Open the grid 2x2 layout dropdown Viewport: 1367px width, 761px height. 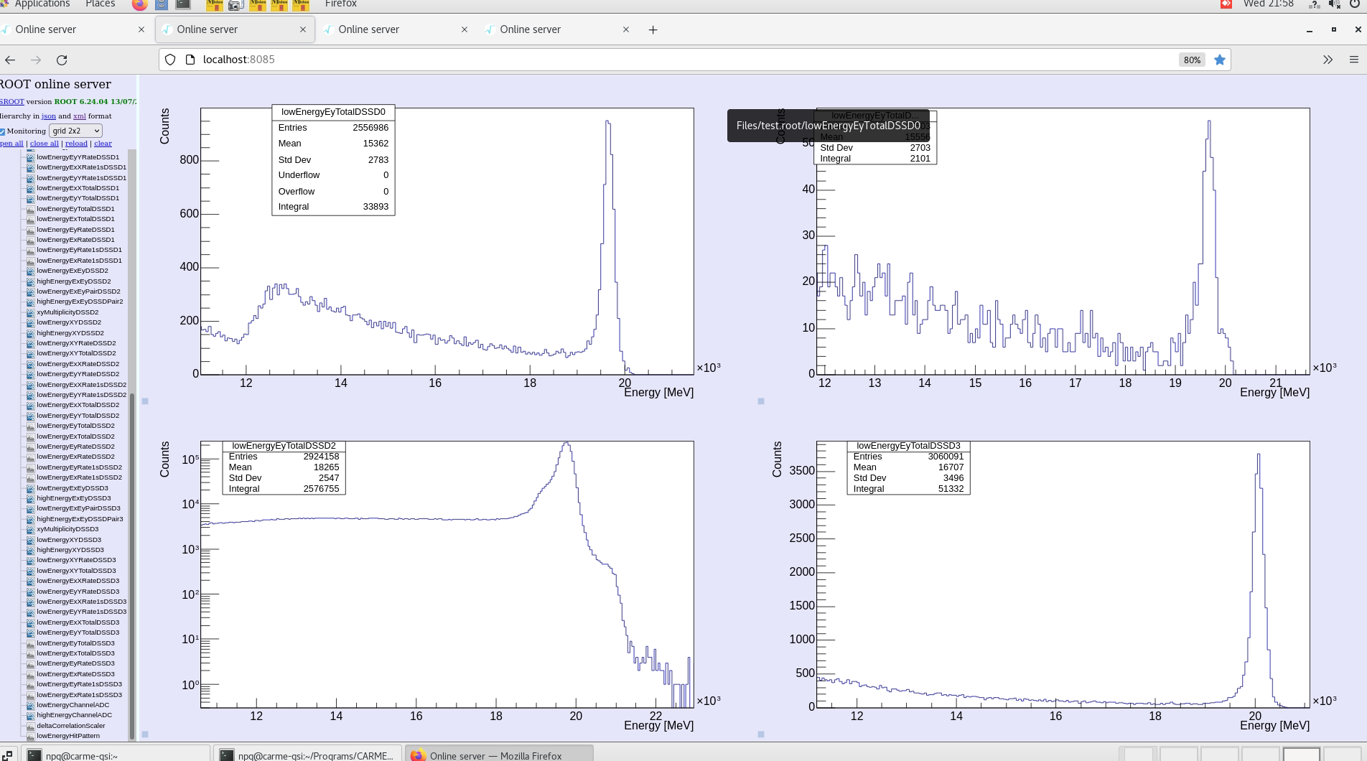(x=75, y=131)
